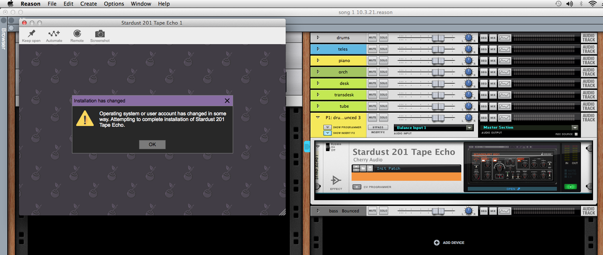Viewport: 603px width, 255px height.
Task: Click OPEN below the Stardust plugin thumbnail
Action: point(512,189)
